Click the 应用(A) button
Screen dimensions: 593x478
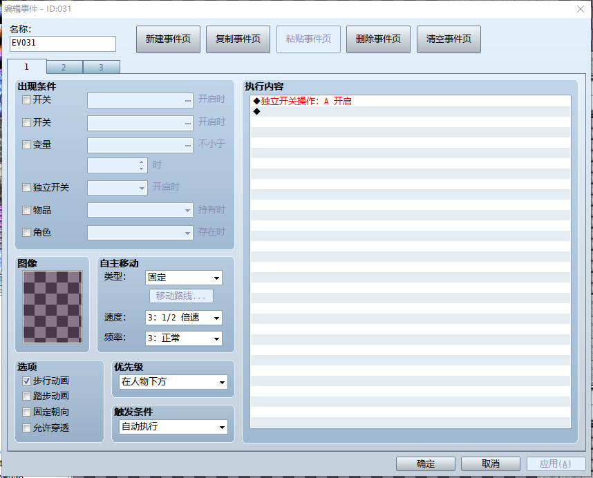point(556,463)
